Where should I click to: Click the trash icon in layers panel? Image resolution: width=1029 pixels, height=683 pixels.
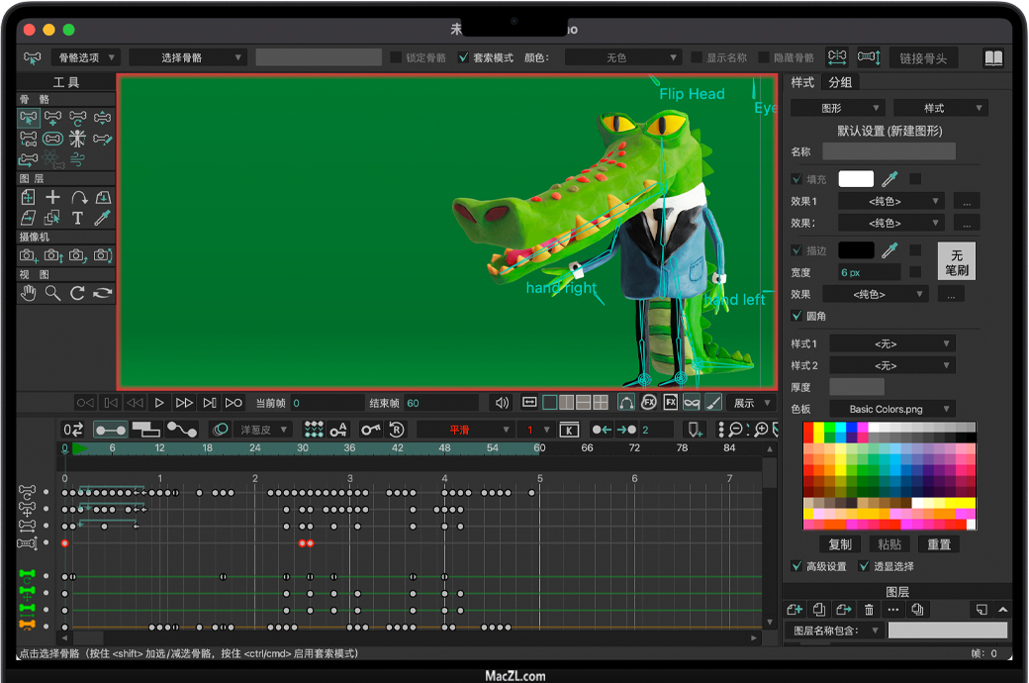click(x=869, y=610)
